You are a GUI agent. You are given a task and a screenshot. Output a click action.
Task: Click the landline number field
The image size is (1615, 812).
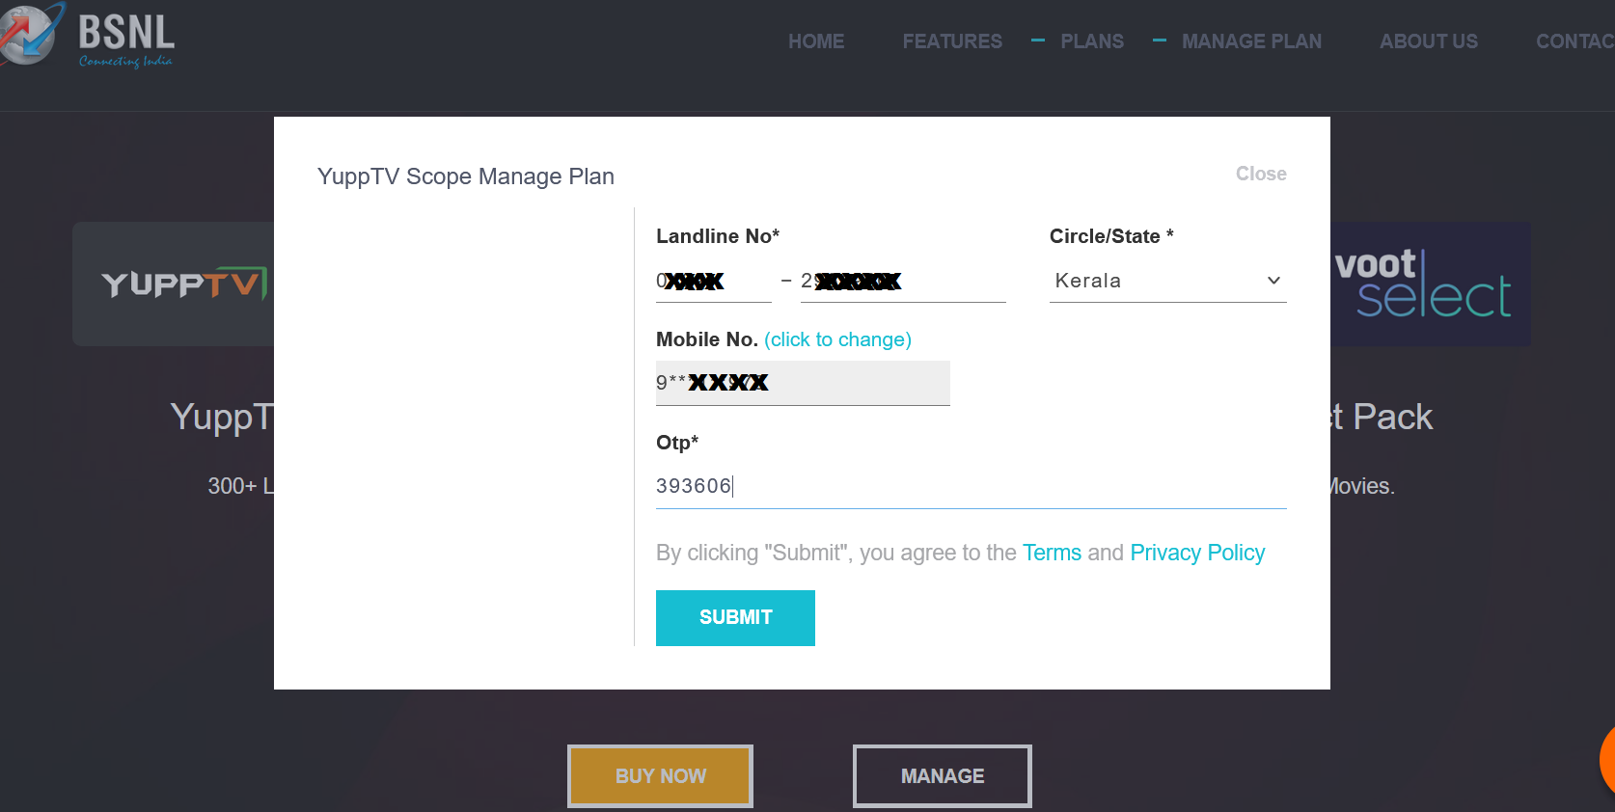[903, 282]
